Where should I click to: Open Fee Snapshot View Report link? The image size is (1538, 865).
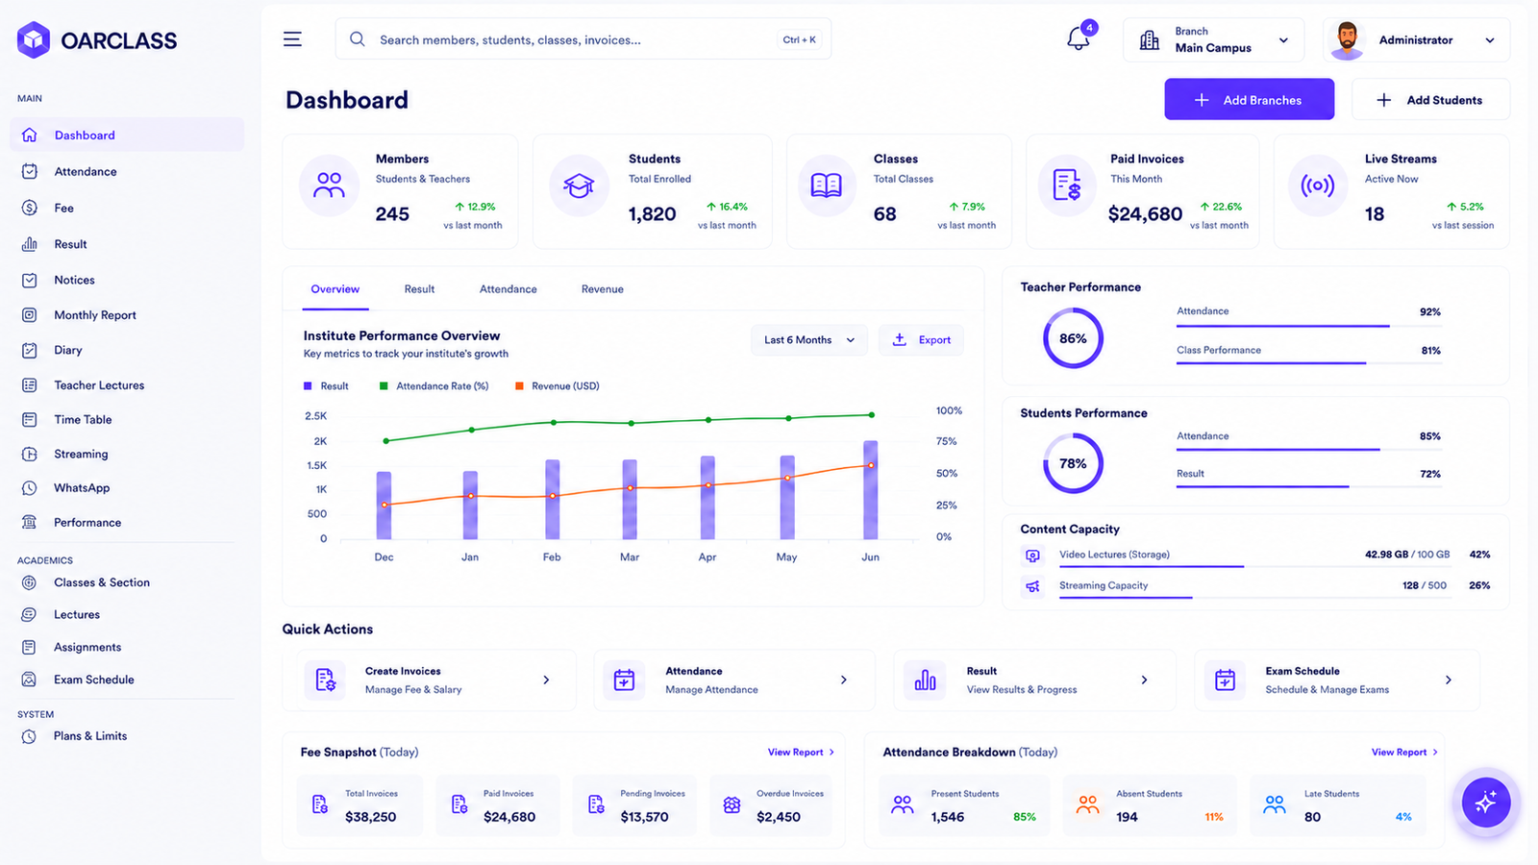[x=801, y=753]
